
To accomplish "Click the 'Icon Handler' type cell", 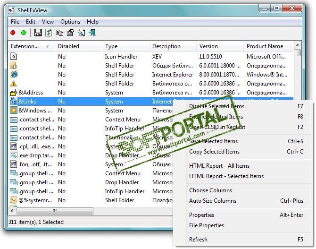I will [x=121, y=57].
